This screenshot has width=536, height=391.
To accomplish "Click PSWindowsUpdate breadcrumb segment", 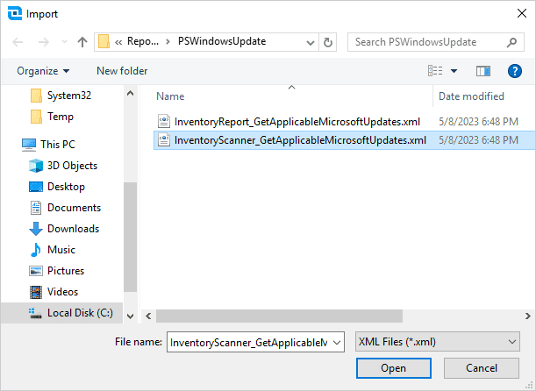I will (x=222, y=42).
